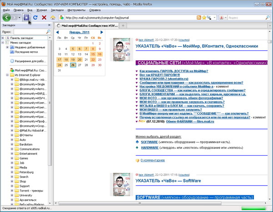Open Как изменить ПАРОЛЬ ДОСТУПА link
This screenshot has width=273, height=212.
(174, 71)
